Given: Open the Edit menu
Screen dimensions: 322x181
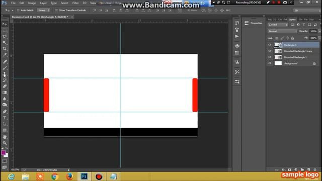Looking at the screenshot, I should coord(22,3).
